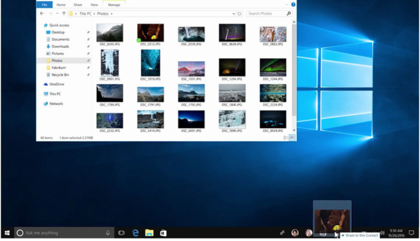The width and height of the screenshot is (420, 241).
Task: Open Explorer help via blue question icon
Action: [x=293, y=5]
